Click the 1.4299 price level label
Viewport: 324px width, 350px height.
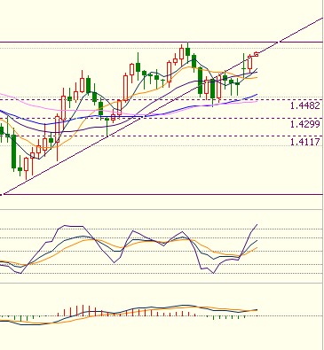[x=305, y=124]
